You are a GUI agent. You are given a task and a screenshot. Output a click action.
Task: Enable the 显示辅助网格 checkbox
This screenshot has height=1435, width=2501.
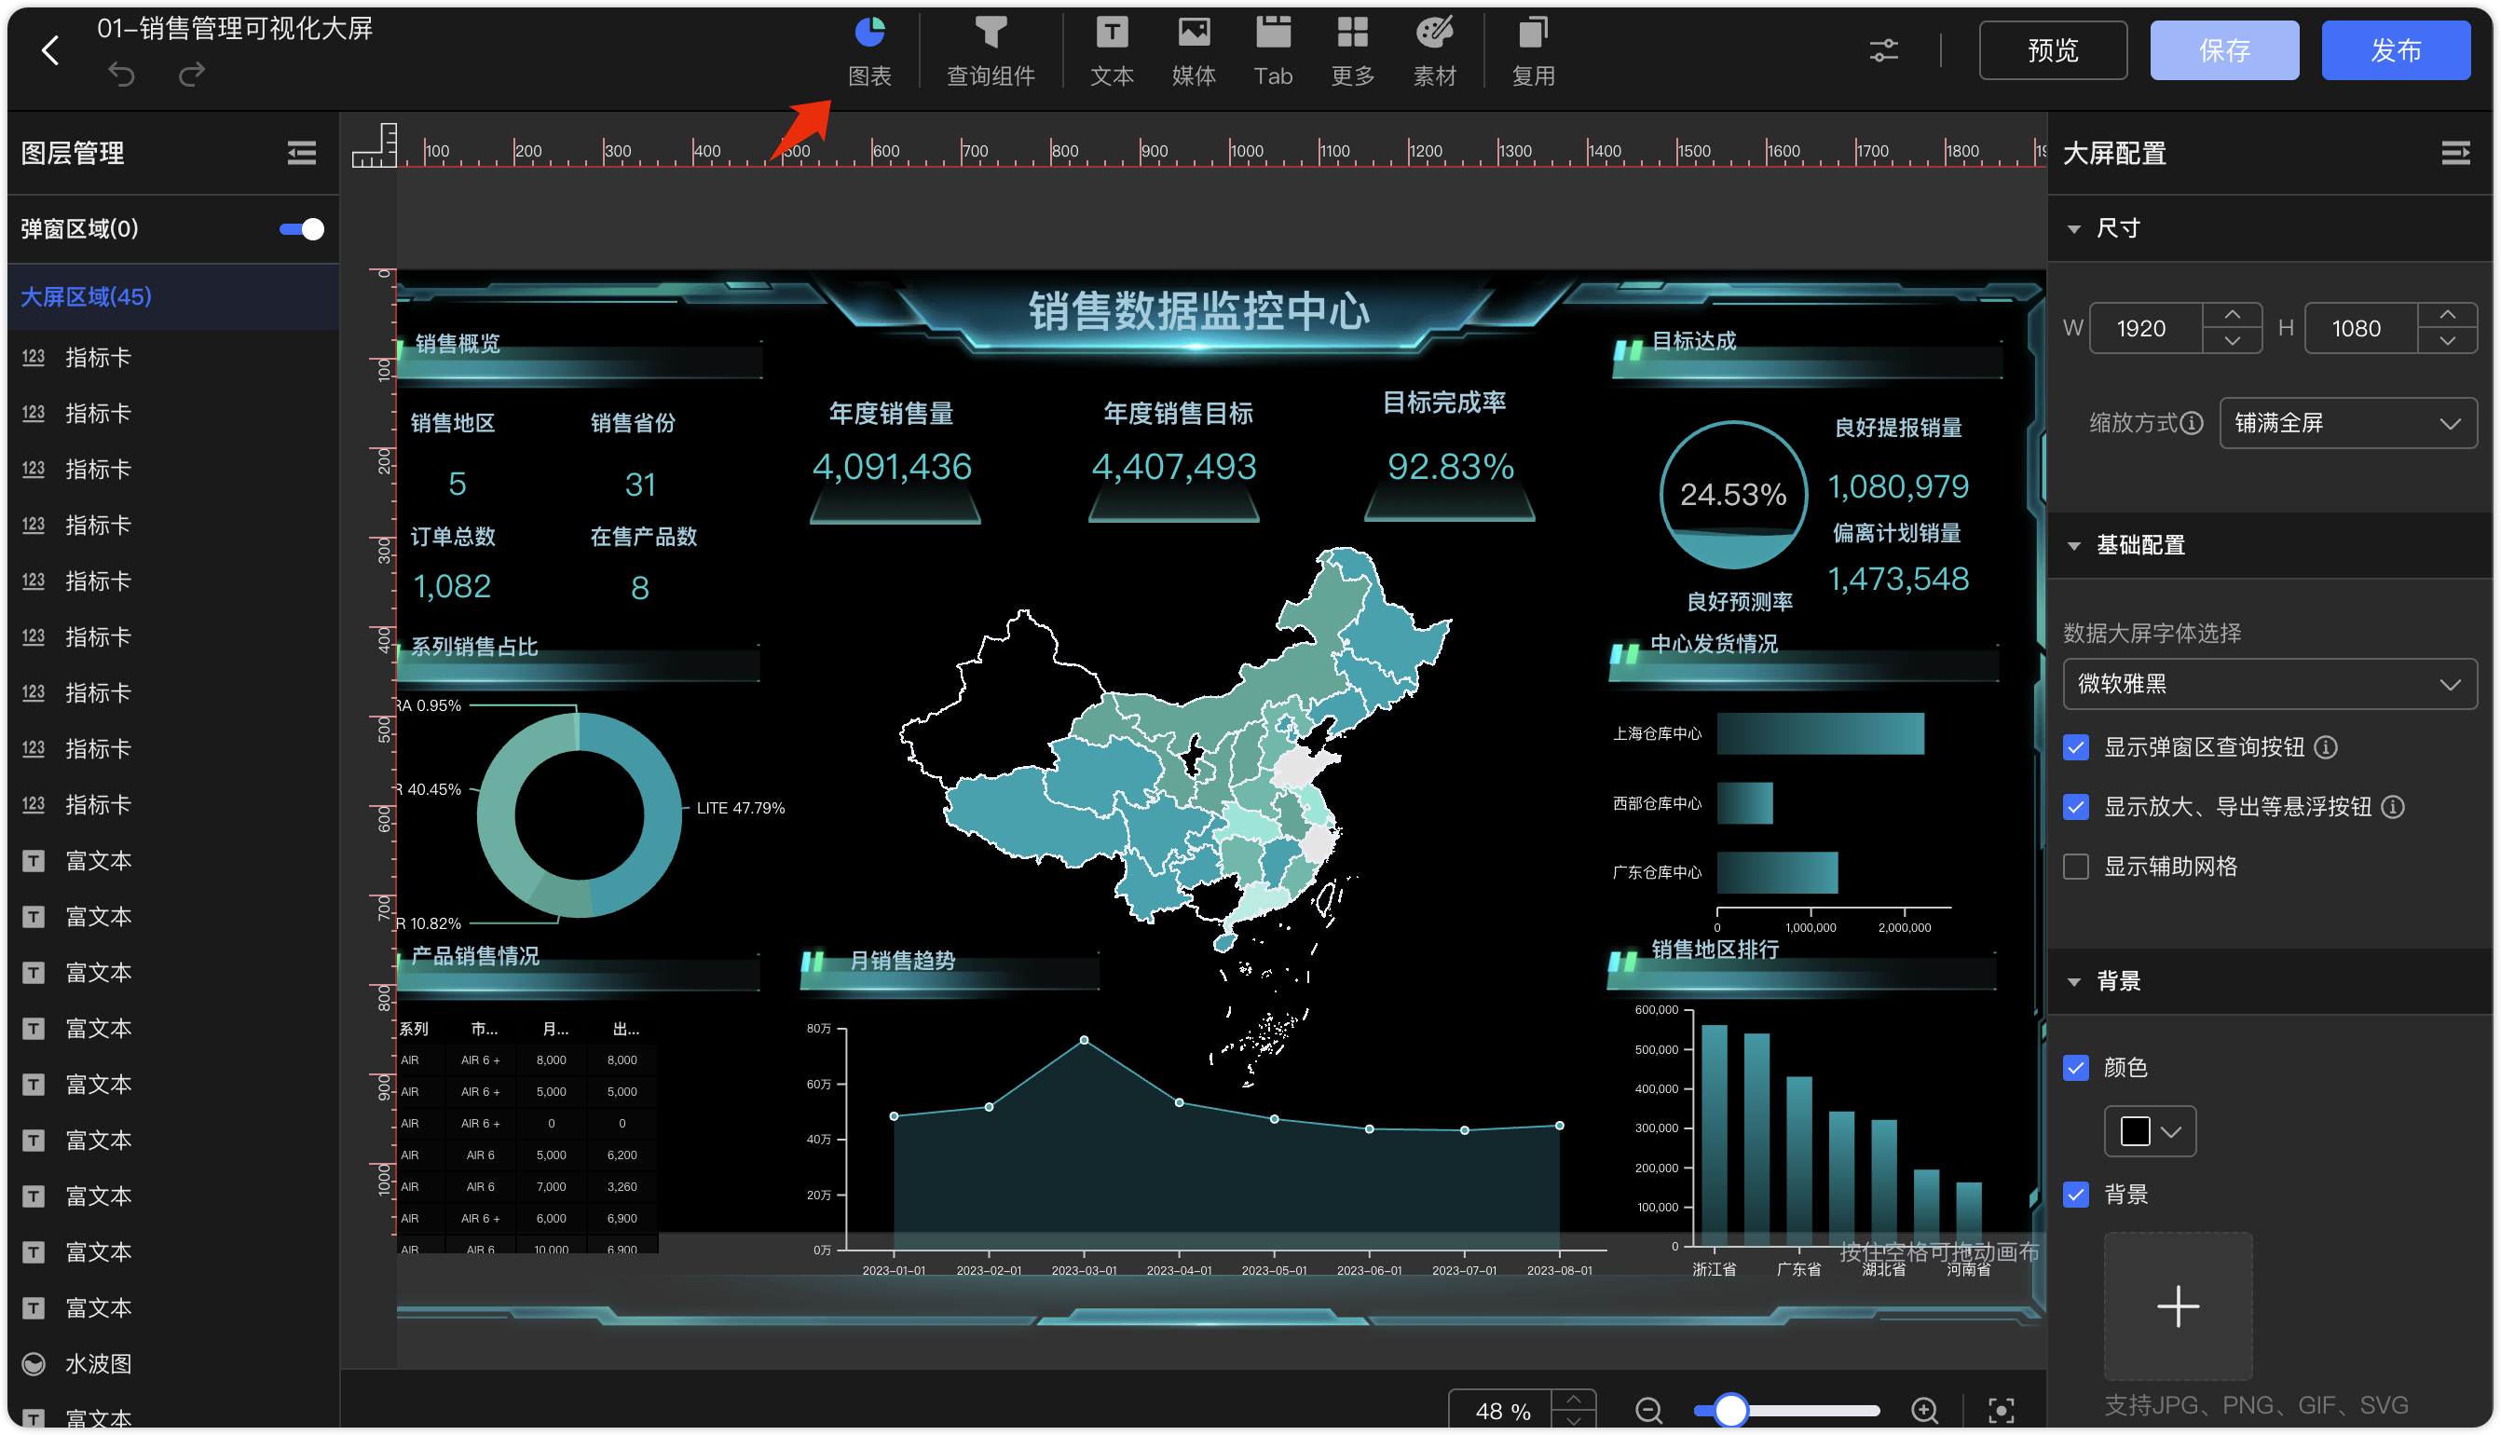pyautogui.click(x=2076, y=867)
